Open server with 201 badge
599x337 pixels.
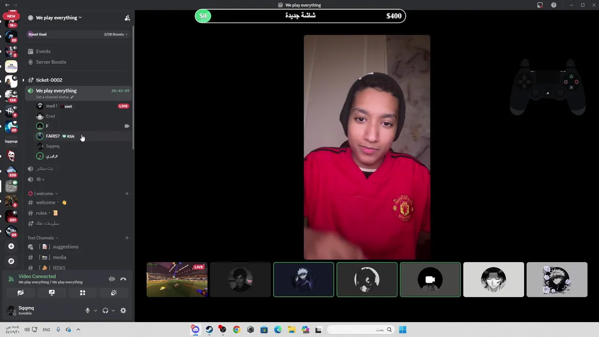(x=11, y=216)
